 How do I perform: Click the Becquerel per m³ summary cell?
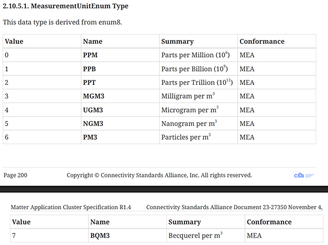(x=195, y=236)
